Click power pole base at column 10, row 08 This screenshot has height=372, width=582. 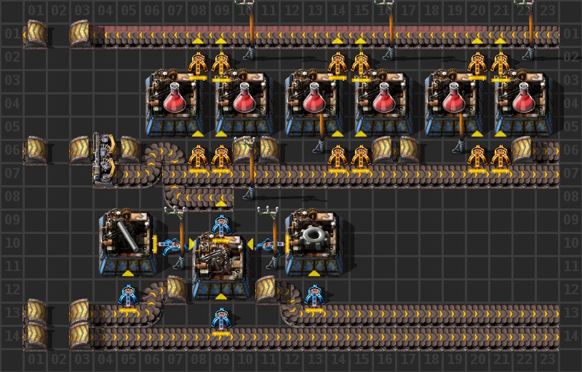[x=250, y=193]
